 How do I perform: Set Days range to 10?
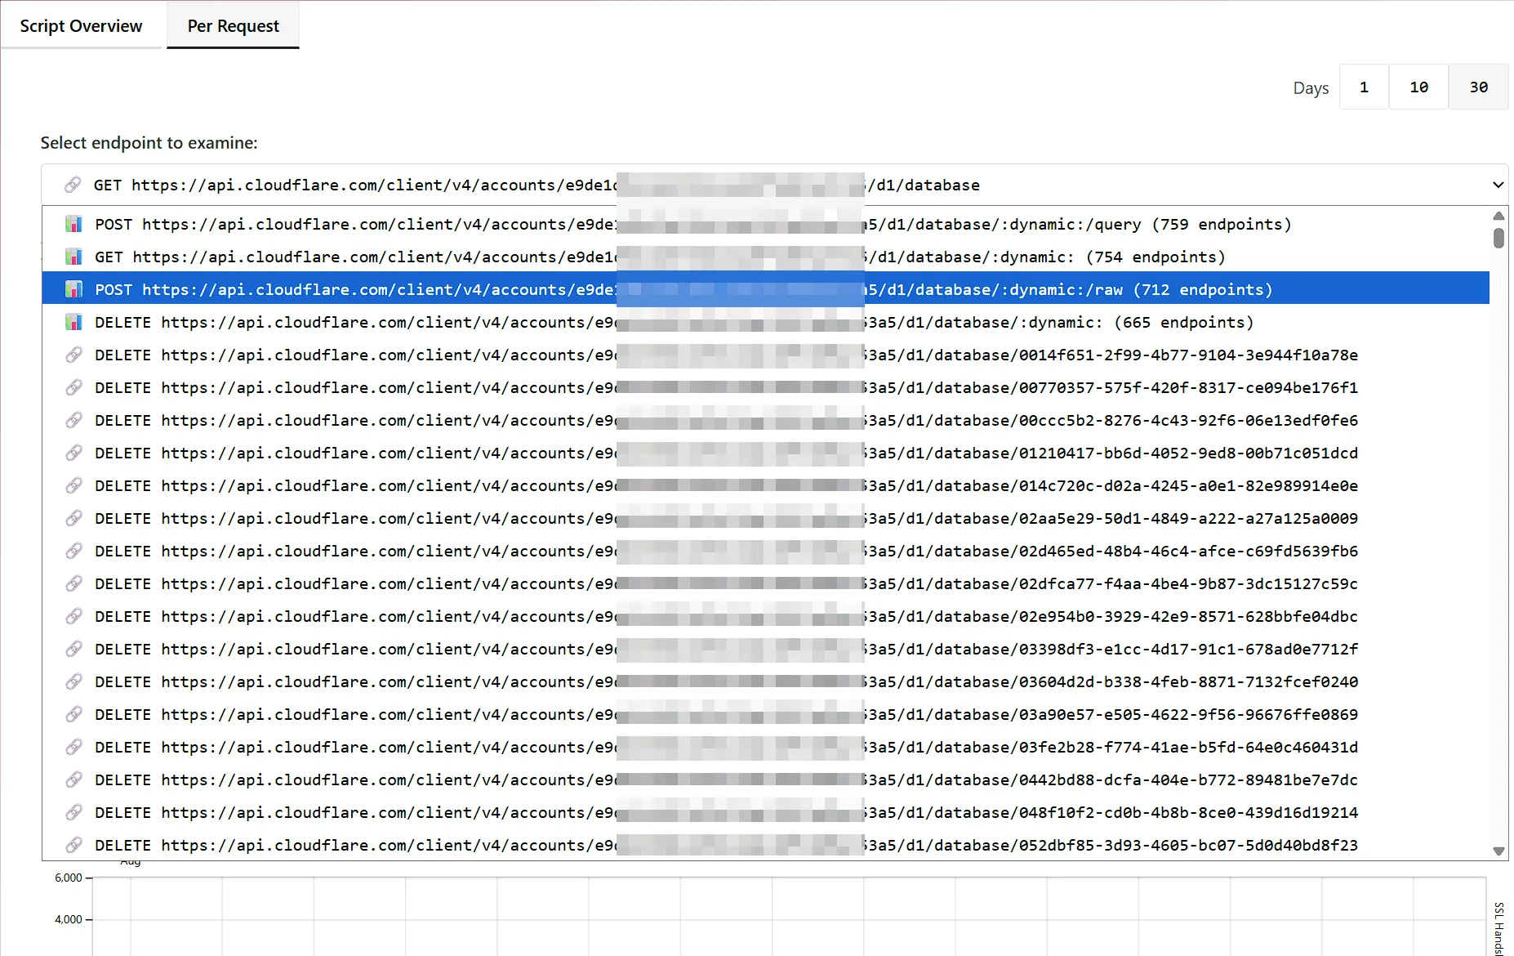[1419, 87]
